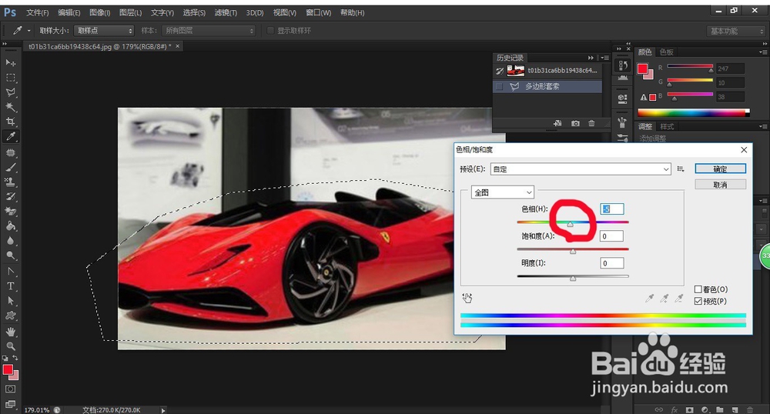Click the 饱和度 value input field
This screenshot has height=414, width=770.
pos(611,236)
